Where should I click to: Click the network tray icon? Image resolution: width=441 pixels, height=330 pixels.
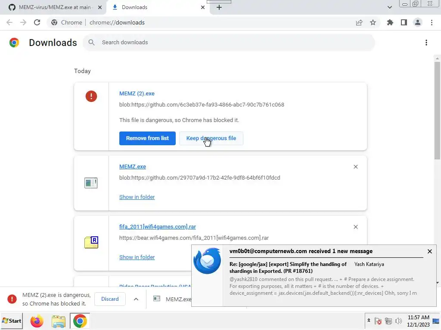click(x=388, y=321)
